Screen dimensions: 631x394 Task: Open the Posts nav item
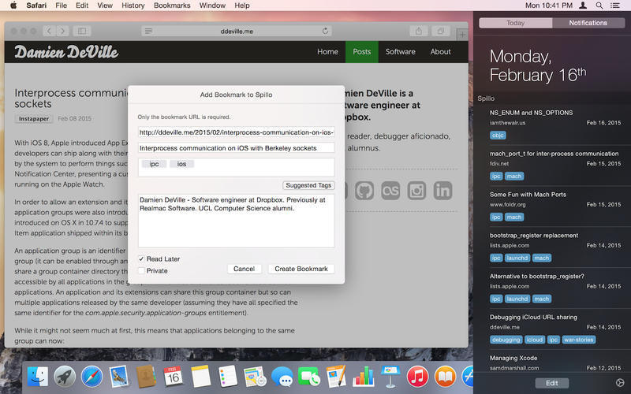click(362, 51)
